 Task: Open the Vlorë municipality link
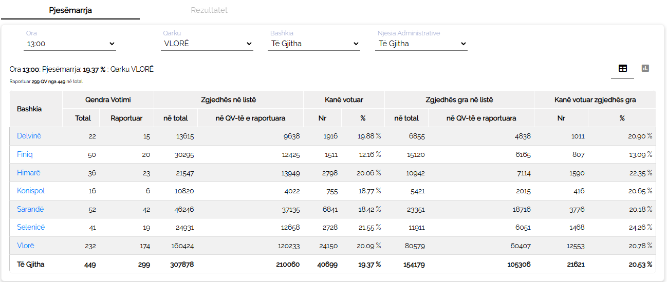coord(26,246)
